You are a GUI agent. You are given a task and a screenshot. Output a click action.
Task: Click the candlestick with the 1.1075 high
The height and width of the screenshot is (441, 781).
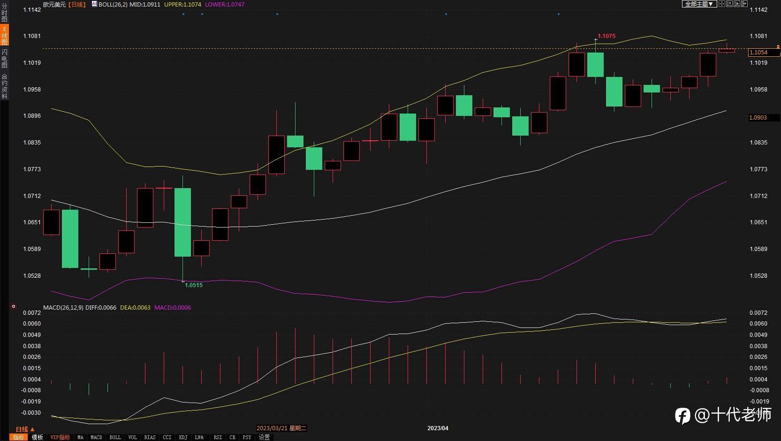[x=596, y=64]
